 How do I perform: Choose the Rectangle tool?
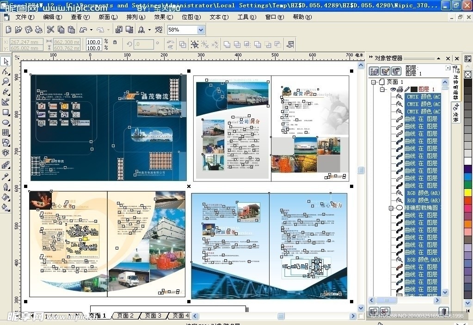point(6,112)
